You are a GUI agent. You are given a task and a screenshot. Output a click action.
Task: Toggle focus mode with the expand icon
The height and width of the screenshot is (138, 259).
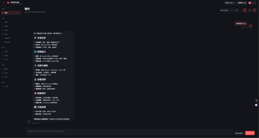[250, 10]
